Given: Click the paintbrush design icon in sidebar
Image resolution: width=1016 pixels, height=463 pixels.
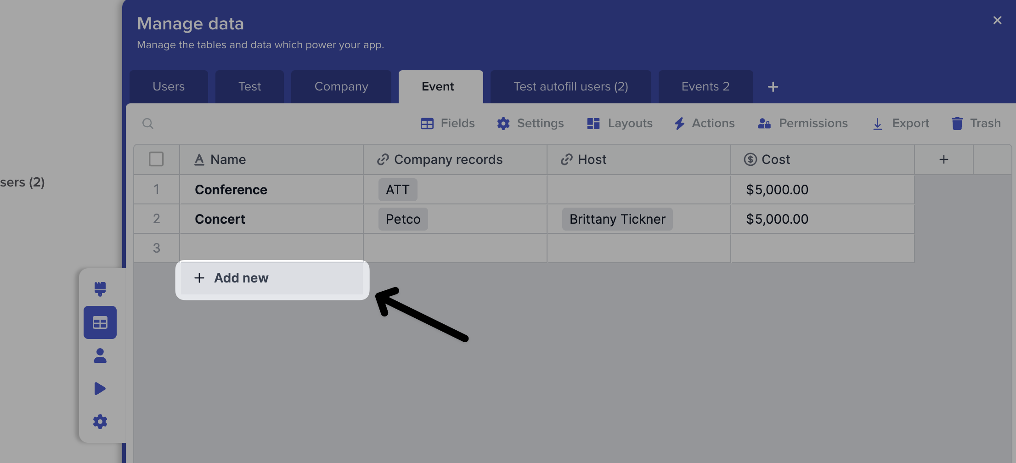Looking at the screenshot, I should pyautogui.click(x=100, y=289).
